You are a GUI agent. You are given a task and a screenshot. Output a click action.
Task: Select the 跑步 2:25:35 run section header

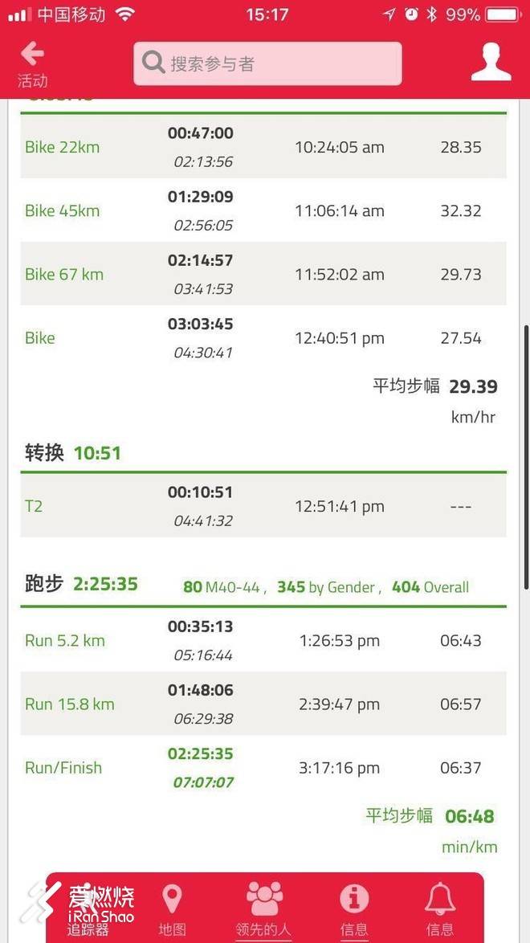coord(80,585)
